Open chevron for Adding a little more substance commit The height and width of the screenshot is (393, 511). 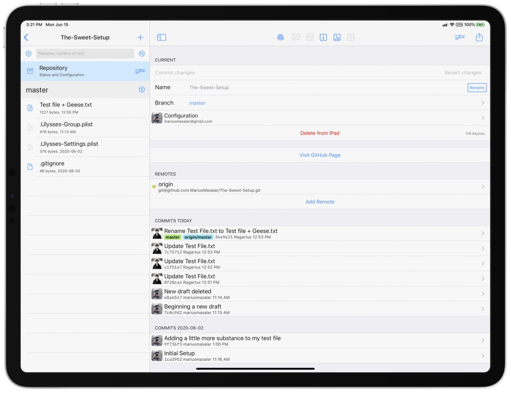coord(483,341)
